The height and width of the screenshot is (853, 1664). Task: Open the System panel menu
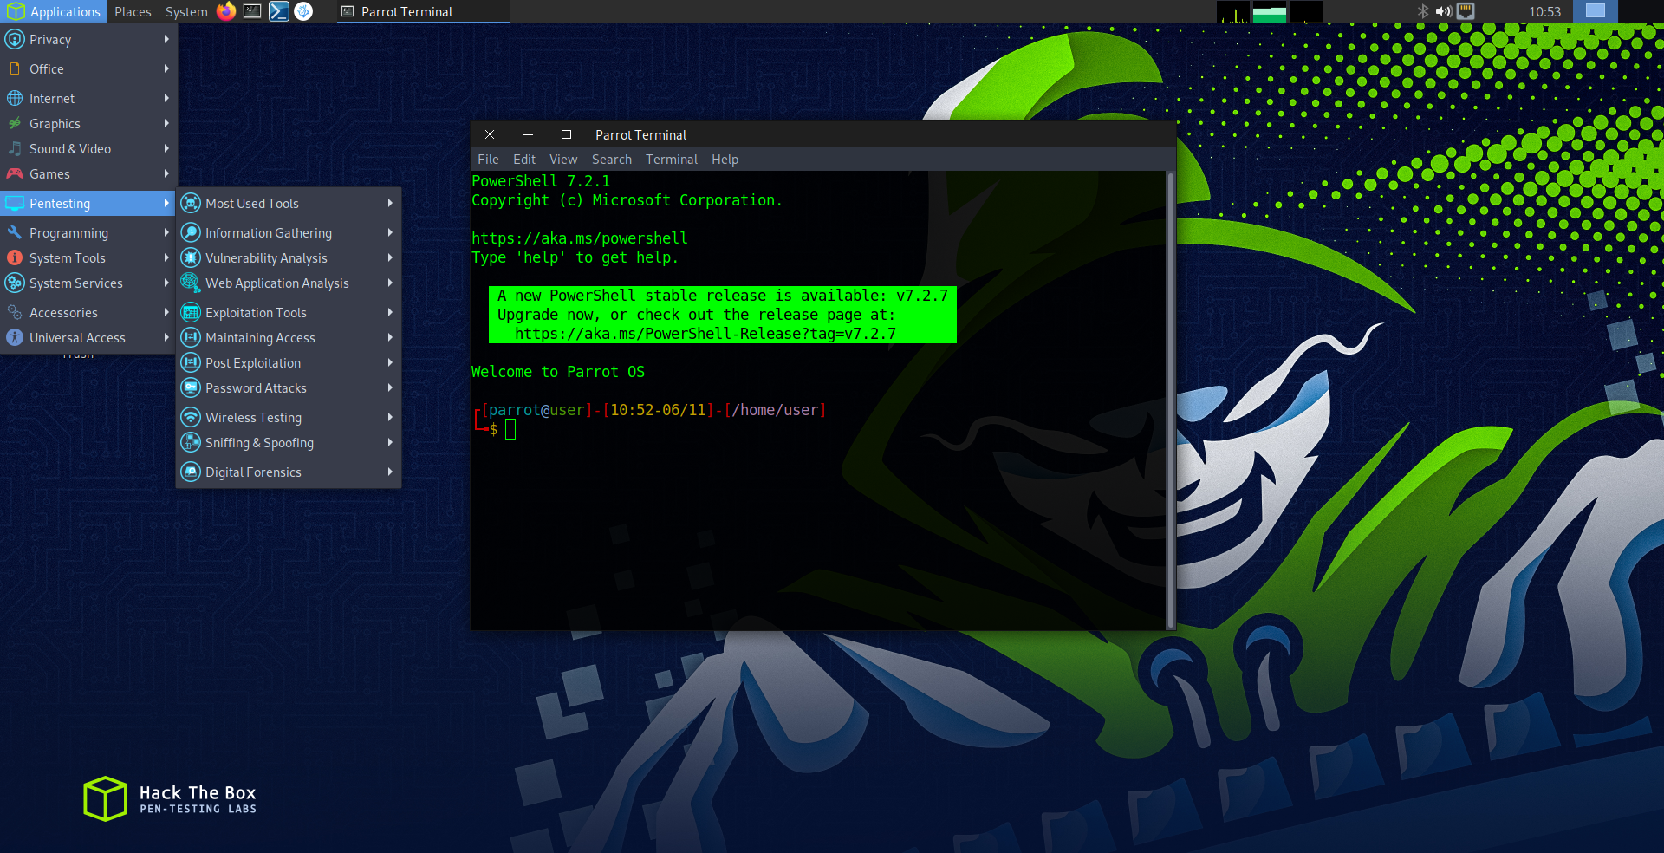(186, 11)
